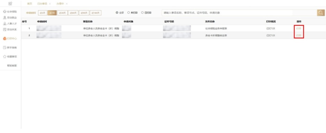Click the 打印情况 column header
The image size is (326, 133).
[x=271, y=21]
